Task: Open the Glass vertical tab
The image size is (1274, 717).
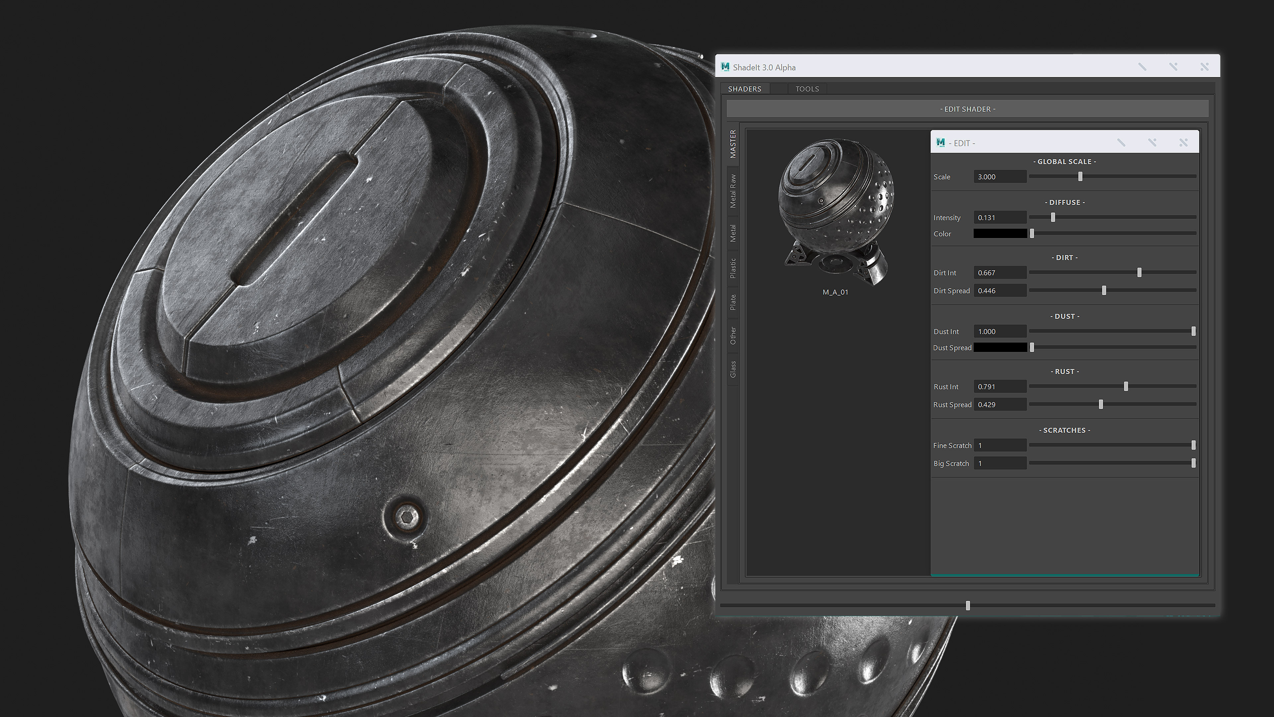Action: click(x=733, y=369)
